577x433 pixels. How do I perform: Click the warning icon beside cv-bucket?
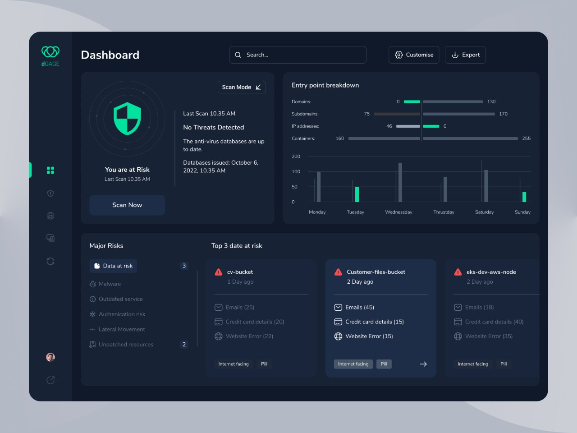coord(219,272)
